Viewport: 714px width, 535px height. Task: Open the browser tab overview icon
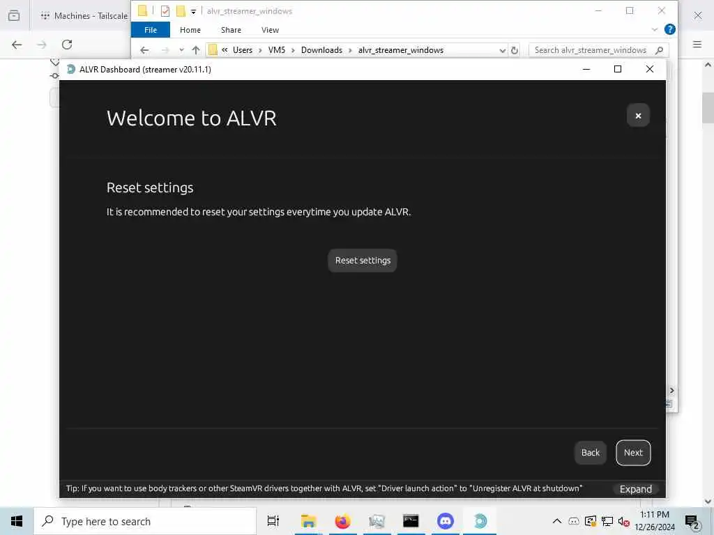(14, 16)
